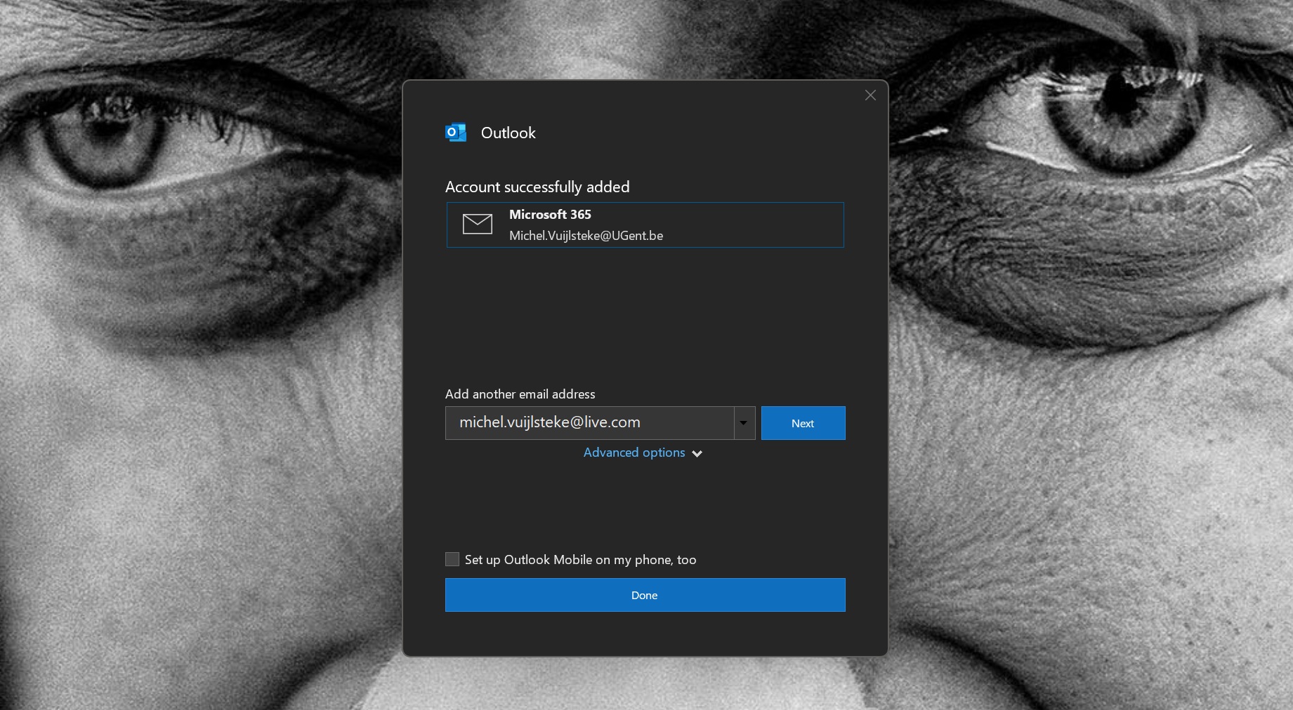Click the bold Microsoft 365 label
This screenshot has width=1293, height=710.
550,215
